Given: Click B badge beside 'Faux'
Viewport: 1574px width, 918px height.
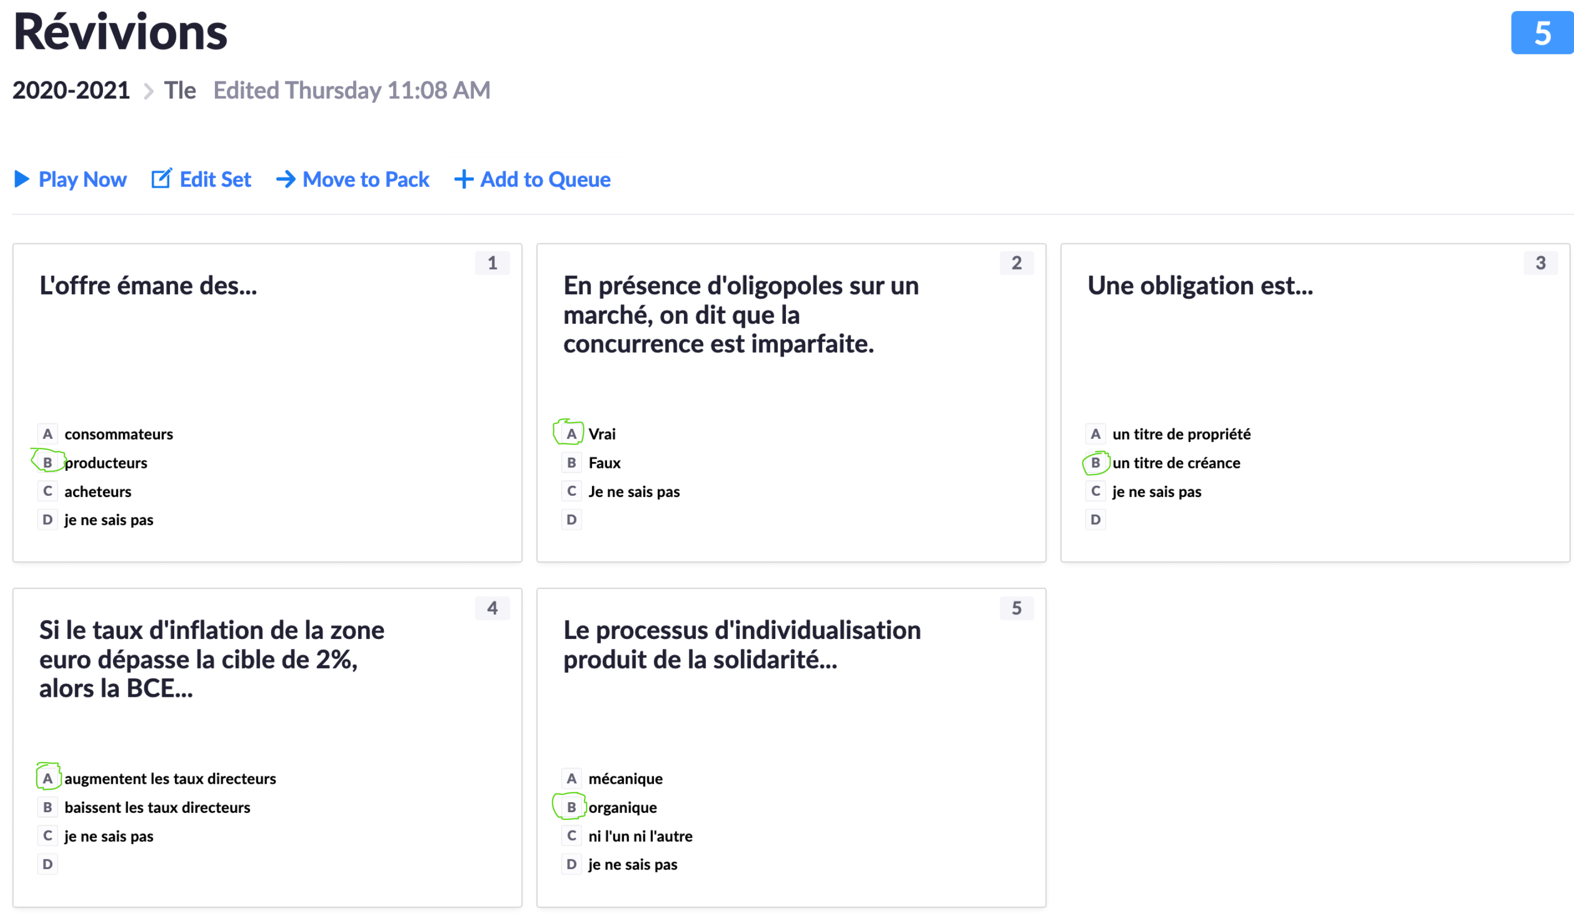Looking at the screenshot, I should pos(571,463).
